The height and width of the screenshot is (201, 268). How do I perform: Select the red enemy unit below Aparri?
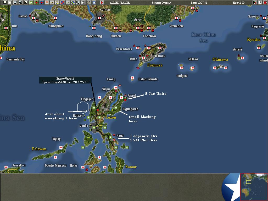point(125,100)
